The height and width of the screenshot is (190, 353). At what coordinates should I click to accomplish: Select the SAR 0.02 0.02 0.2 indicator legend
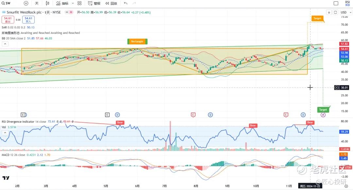[x=18, y=27]
